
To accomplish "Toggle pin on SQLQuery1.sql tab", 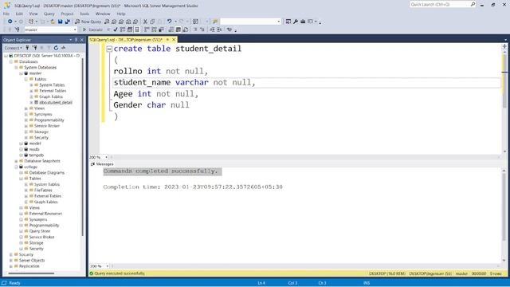I will (167, 40).
